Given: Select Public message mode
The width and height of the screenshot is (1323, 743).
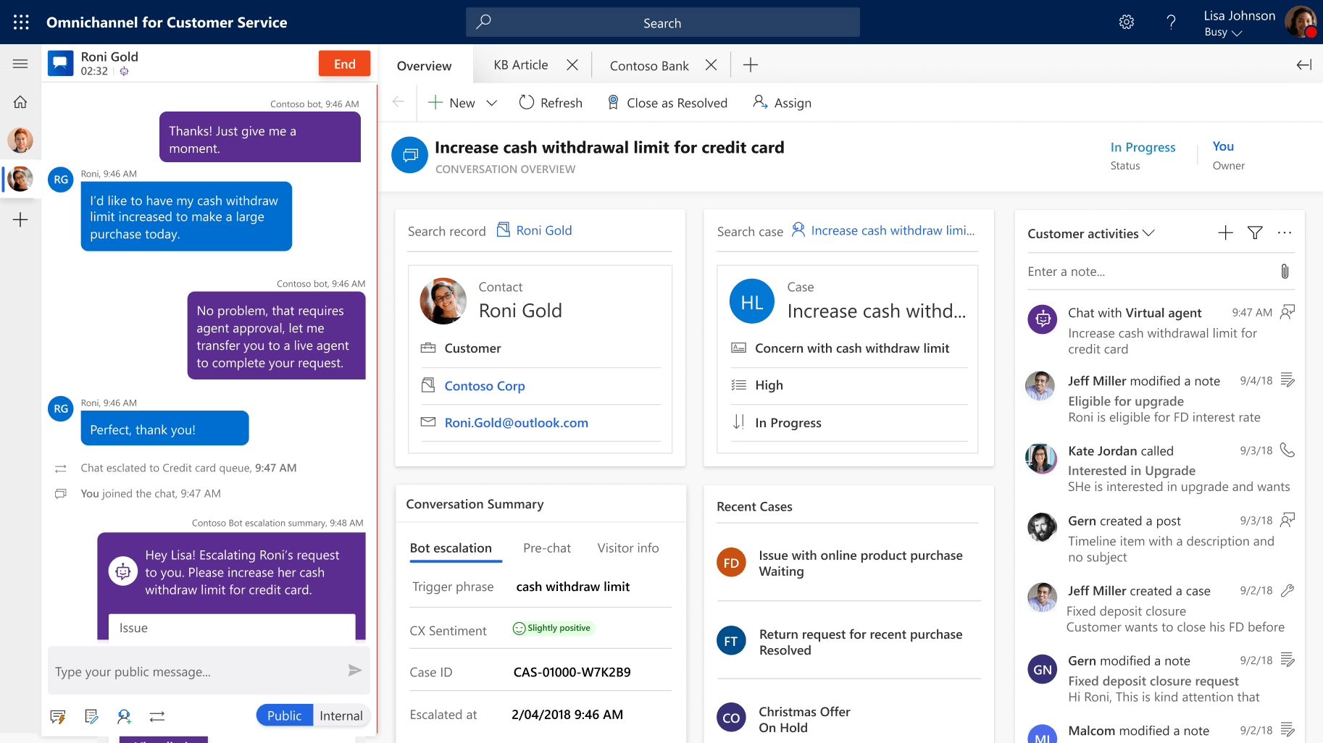Looking at the screenshot, I should [x=284, y=715].
